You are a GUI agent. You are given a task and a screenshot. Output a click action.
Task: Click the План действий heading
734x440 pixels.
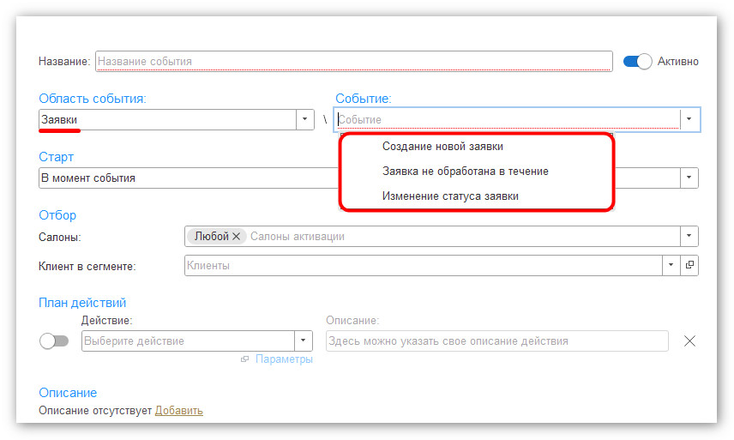pos(82,303)
